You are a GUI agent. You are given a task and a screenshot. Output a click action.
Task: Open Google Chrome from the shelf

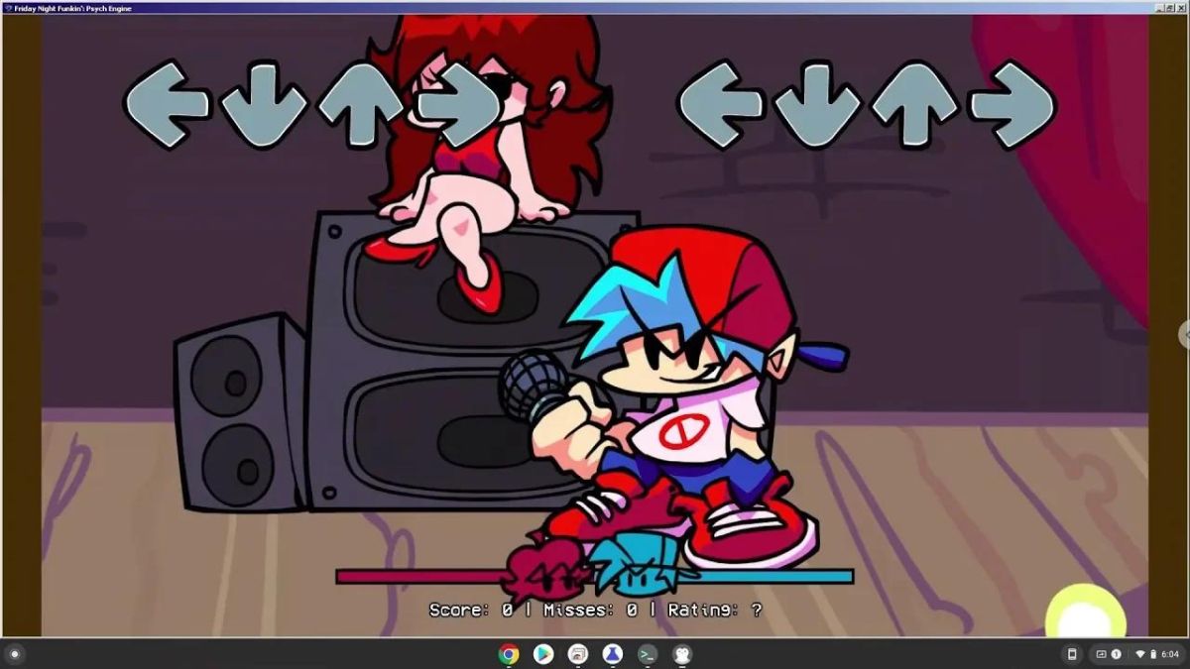[509, 654]
